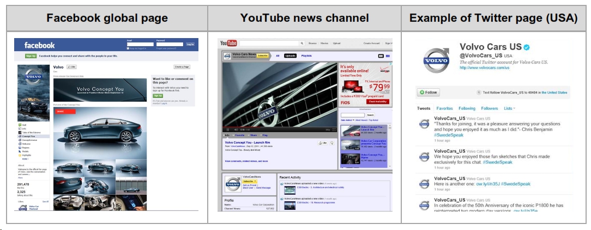Click the Create a Page button on Facebook

pyautogui.click(x=182, y=66)
